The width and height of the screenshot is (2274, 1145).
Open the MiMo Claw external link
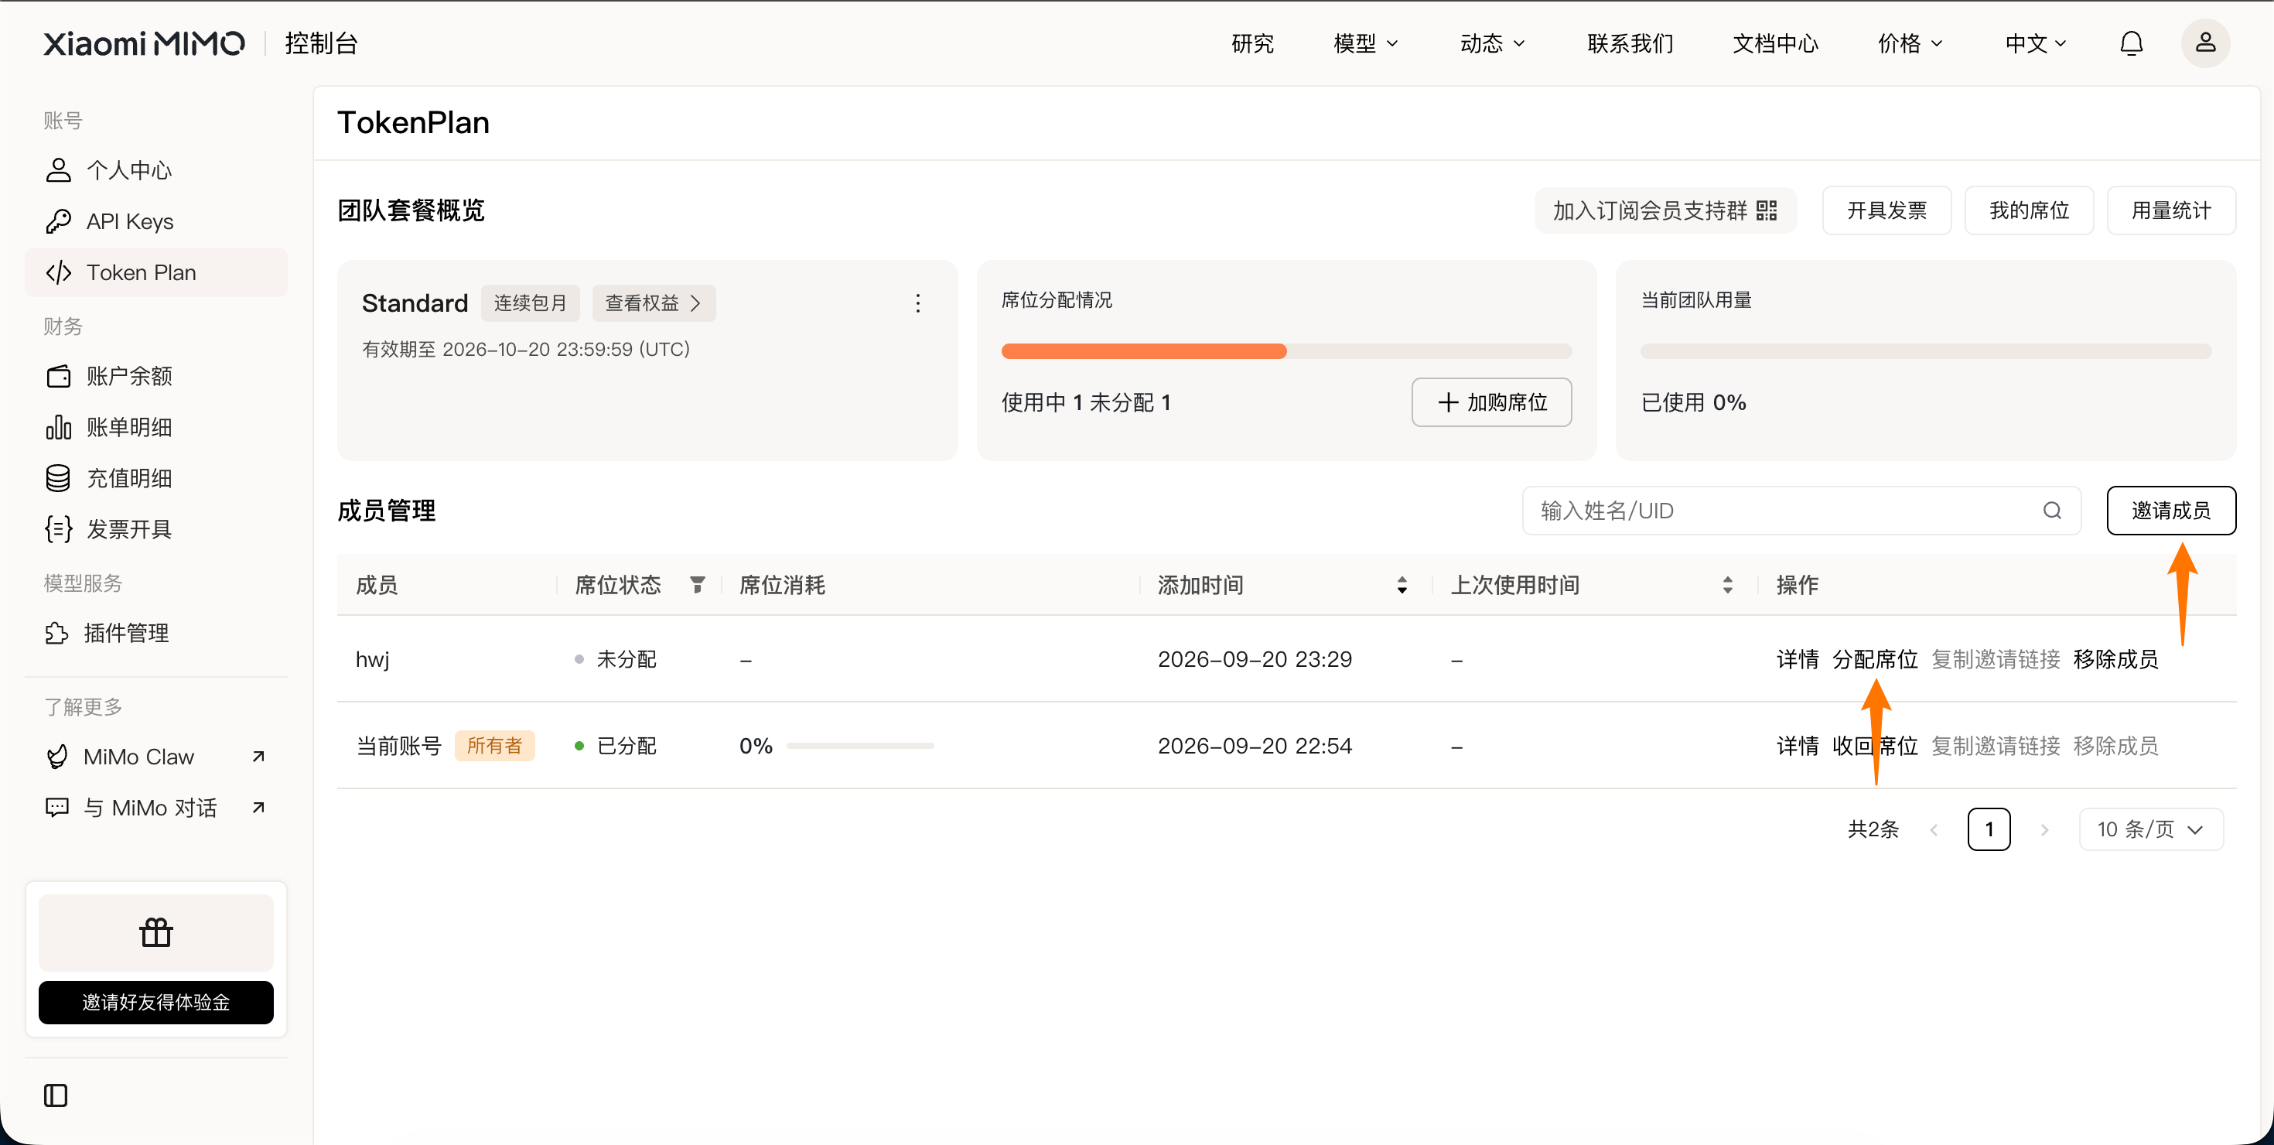coord(156,757)
